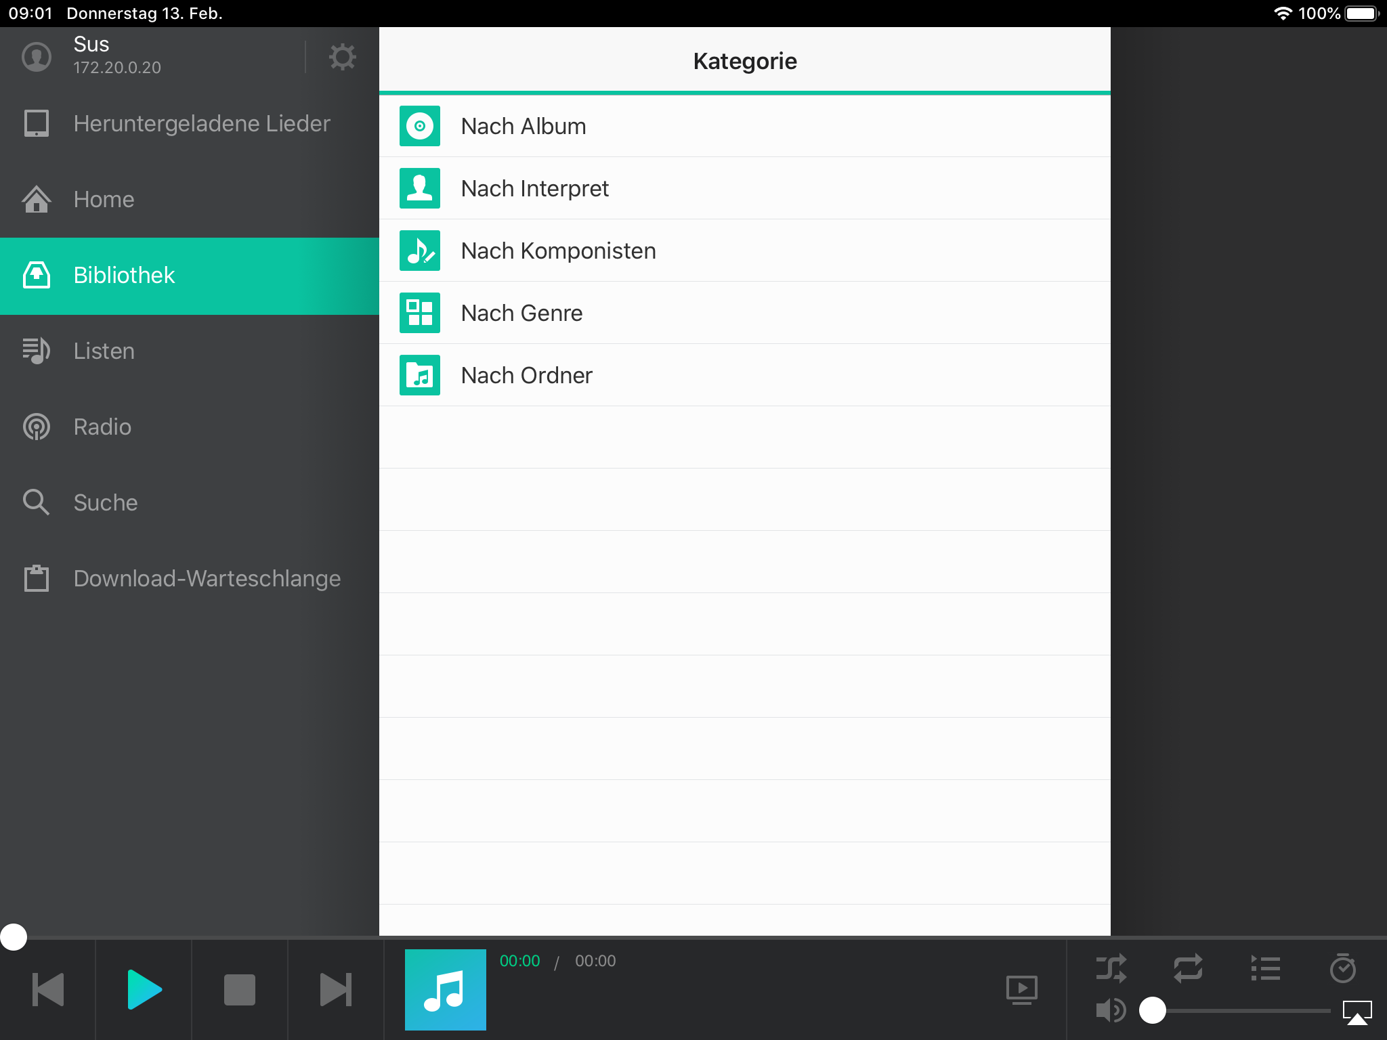
Task: Skip to the next track
Action: coord(335,990)
